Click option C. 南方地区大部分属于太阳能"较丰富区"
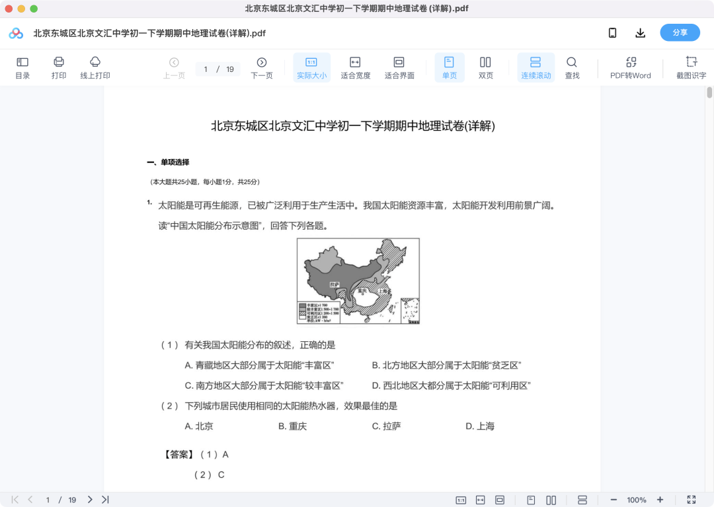Screen dimensions: 714x507 coord(264,386)
